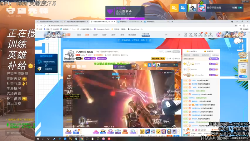Image resolution: width=250 pixels, height=141 pixels.
Task: Open 鱼乐盛典 in Douyu nav
Action: [x=132, y=35]
